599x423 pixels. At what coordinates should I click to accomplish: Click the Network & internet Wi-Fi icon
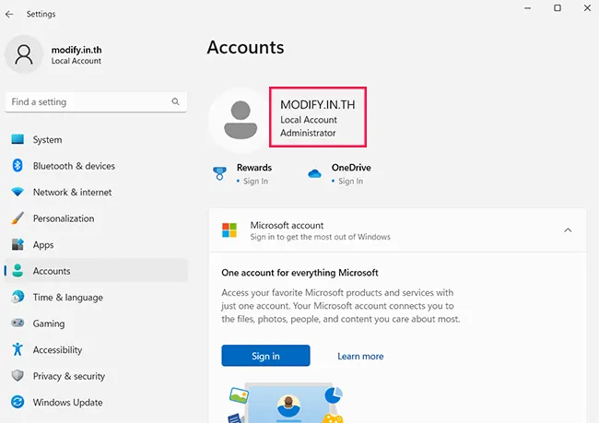[17, 193]
